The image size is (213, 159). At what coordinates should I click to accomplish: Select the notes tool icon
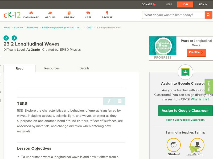click(120, 101)
